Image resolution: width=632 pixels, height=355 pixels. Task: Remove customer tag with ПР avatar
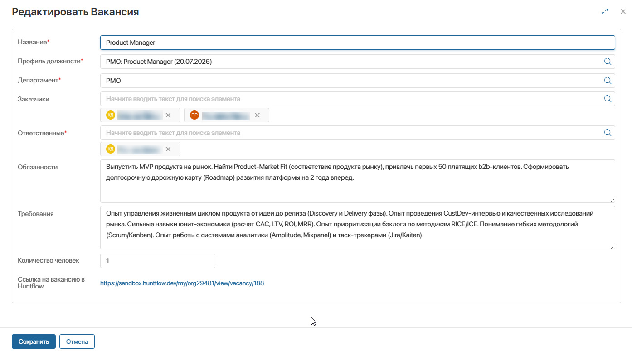click(x=257, y=115)
